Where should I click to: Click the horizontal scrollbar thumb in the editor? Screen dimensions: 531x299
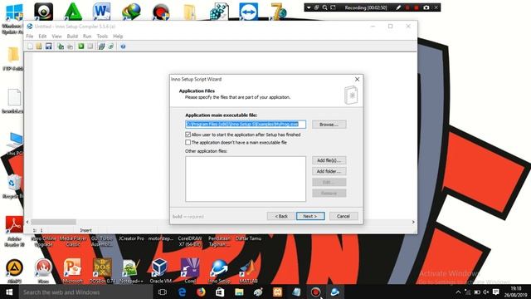pos(53,222)
